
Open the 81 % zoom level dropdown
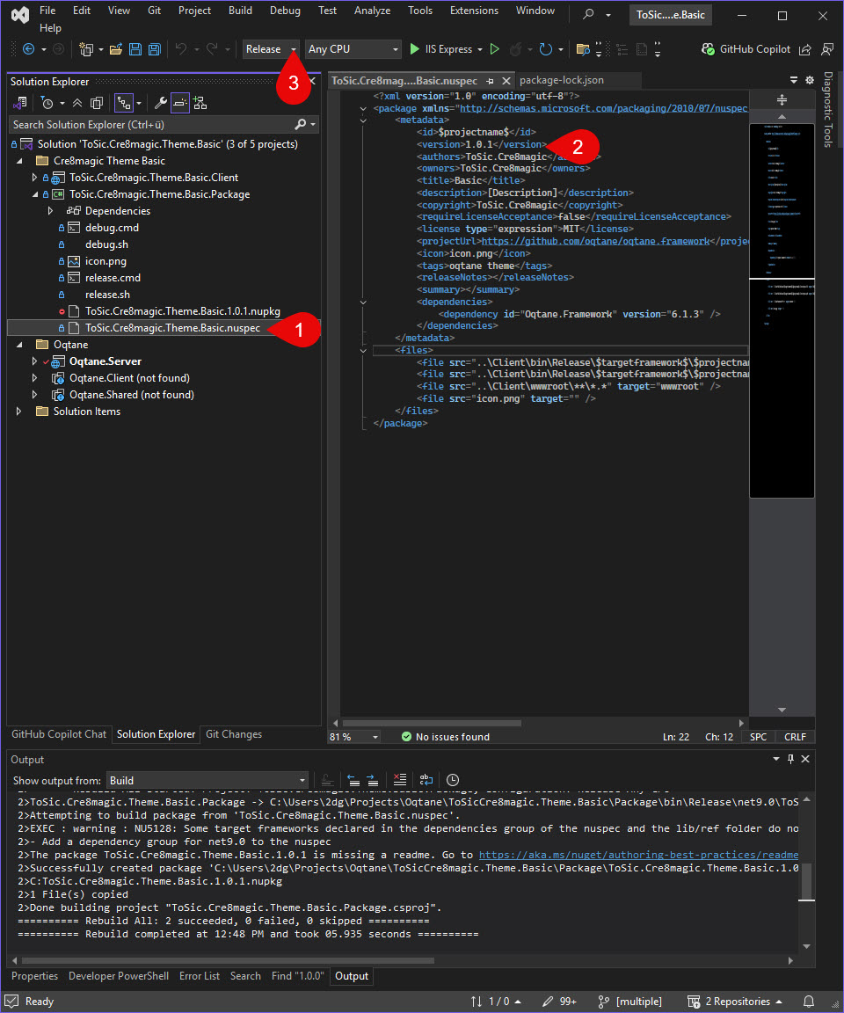coord(354,737)
